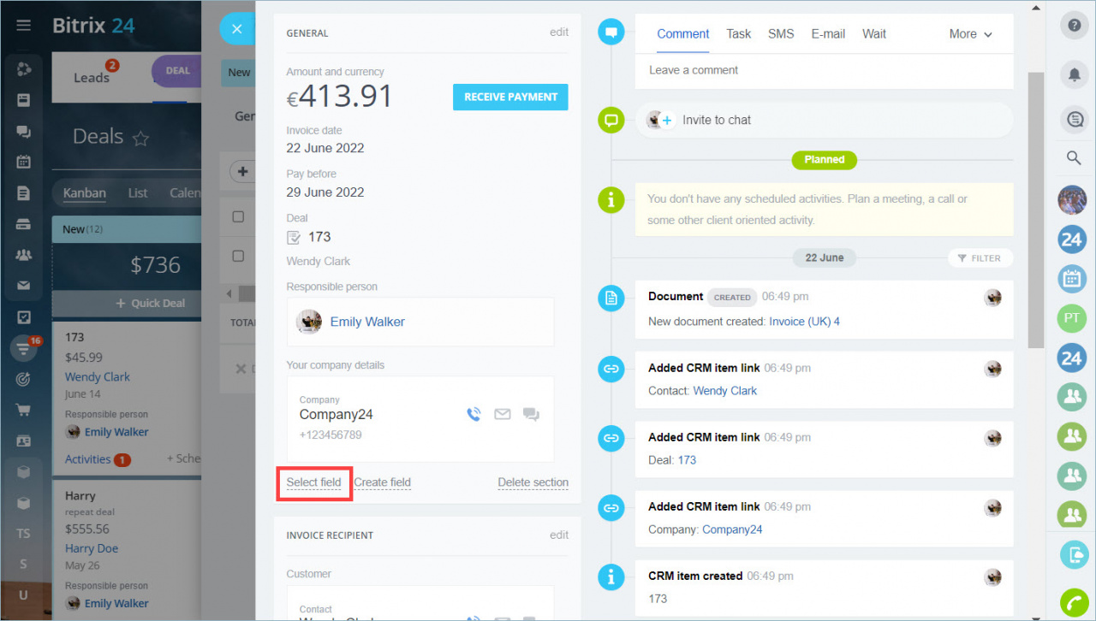Click the calendar icon in right bar
This screenshot has width=1096, height=621.
tap(1072, 279)
